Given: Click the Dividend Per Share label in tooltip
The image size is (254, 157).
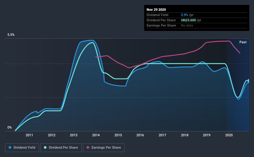Looking at the screenshot, I should click(x=161, y=20).
